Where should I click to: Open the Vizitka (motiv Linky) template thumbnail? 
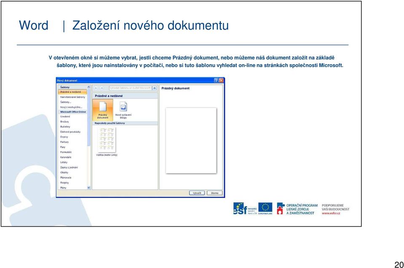tap(107, 140)
